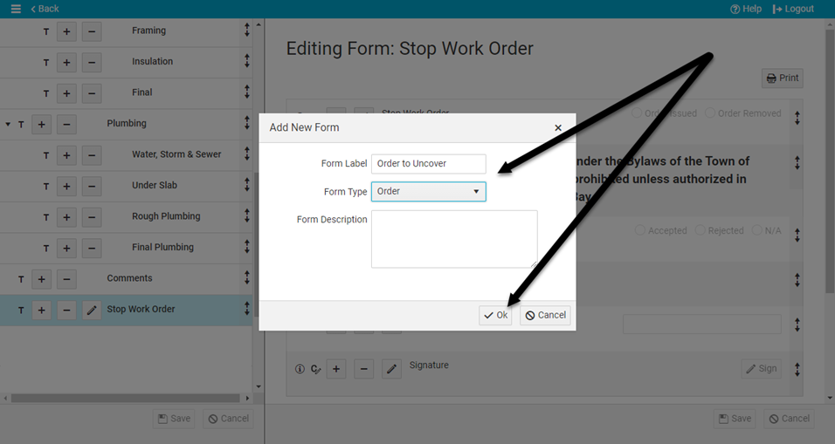Click the info icon on the Signature row
This screenshot has height=444, width=835.
(x=300, y=369)
